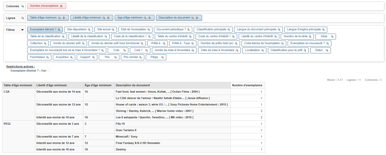Screen dimensions: 386x155
Task: Select the Statut filter
Action: click(320, 50)
